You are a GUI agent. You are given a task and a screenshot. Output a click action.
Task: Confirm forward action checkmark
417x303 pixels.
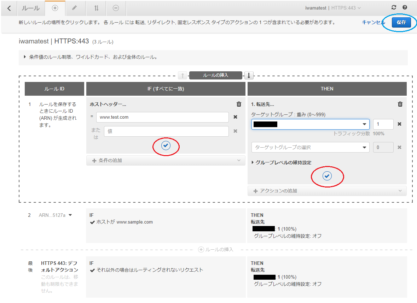(x=327, y=176)
